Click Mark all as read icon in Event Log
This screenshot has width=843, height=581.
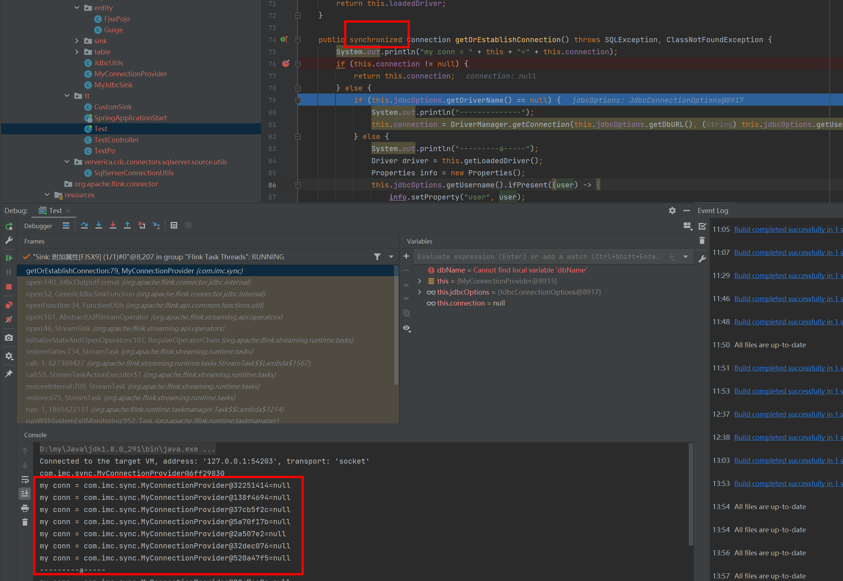(702, 226)
